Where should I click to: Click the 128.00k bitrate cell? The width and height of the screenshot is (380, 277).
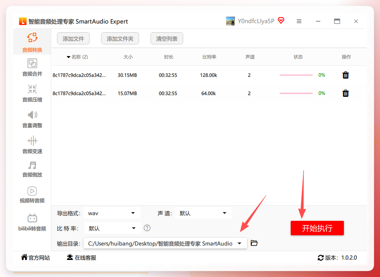pos(209,75)
